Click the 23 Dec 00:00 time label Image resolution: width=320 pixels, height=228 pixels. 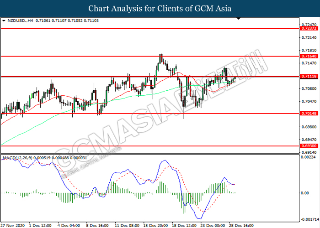pyautogui.click(x=213, y=226)
